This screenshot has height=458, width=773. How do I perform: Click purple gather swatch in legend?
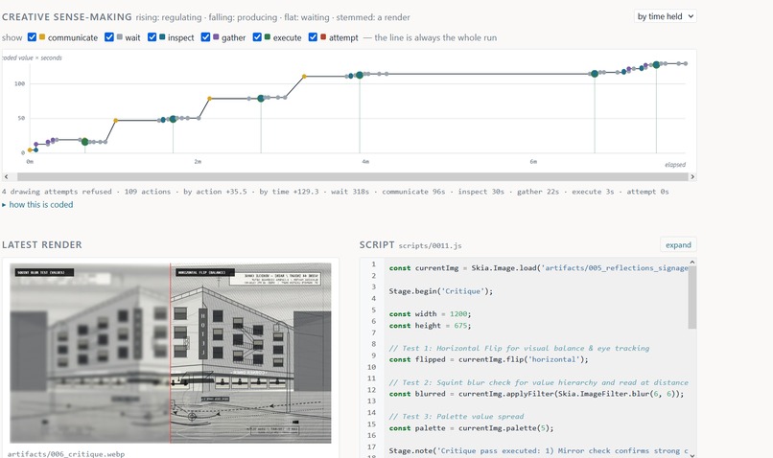216,37
